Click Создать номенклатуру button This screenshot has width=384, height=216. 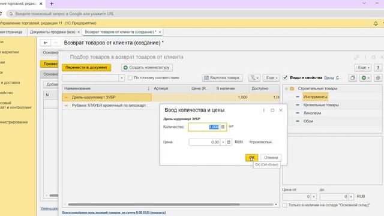147,67
